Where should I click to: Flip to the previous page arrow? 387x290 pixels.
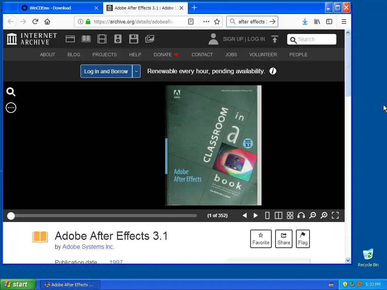(245, 216)
